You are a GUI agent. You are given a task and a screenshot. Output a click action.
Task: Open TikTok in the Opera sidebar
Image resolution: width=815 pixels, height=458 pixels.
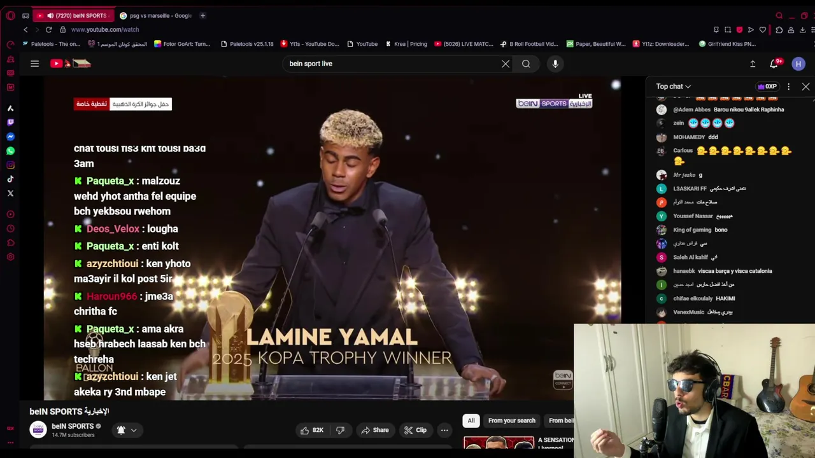pyautogui.click(x=10, y=179)
